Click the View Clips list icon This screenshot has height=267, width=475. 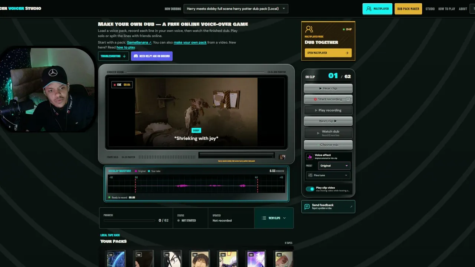pos(264,218)
